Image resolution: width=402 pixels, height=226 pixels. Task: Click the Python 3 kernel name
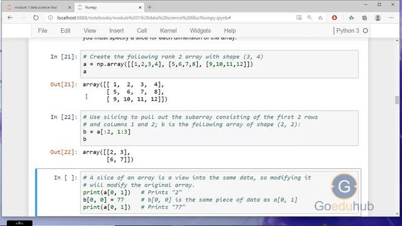[347, 31]
